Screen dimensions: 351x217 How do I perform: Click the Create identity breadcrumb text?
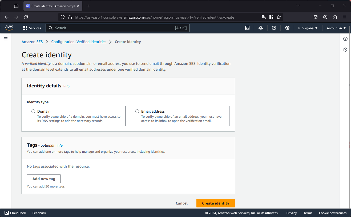[128, 42]
